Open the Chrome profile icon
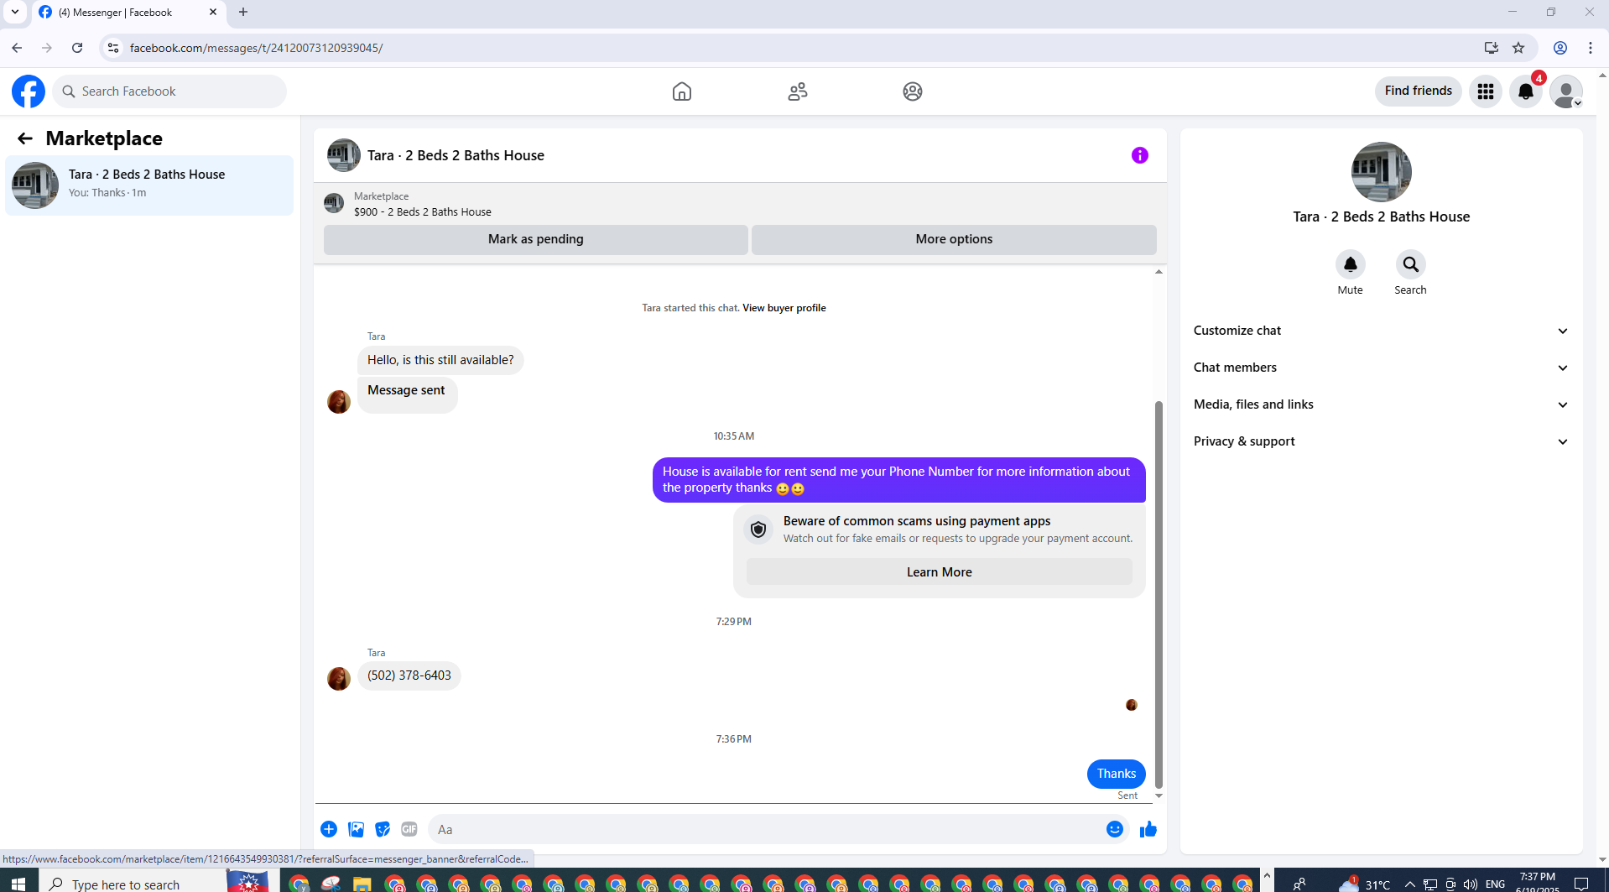The height and width of the screenshot is (892, 1609). tap(1560, 48)
